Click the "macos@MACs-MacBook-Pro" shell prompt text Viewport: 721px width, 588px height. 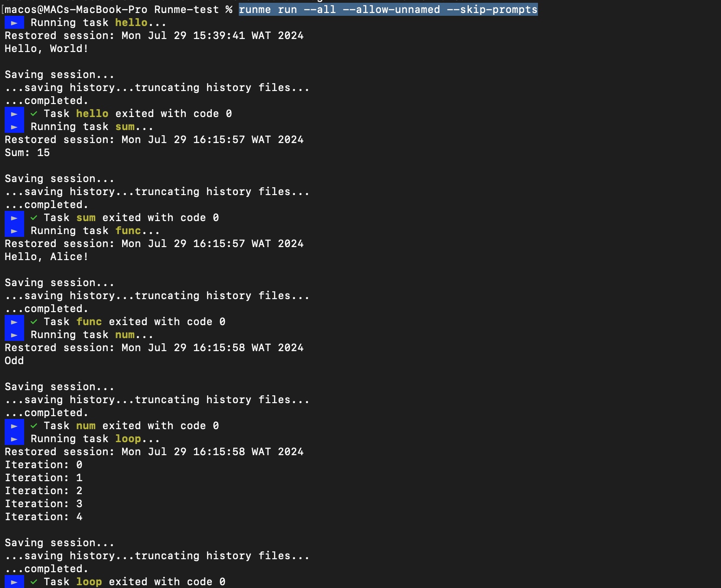[x=76, y=10]
